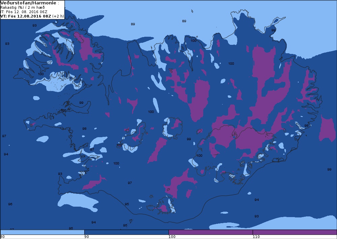Select the purple legend segment above 110
Image resolution: width=337 pixels, height=239 pixels.
(295, 232)
